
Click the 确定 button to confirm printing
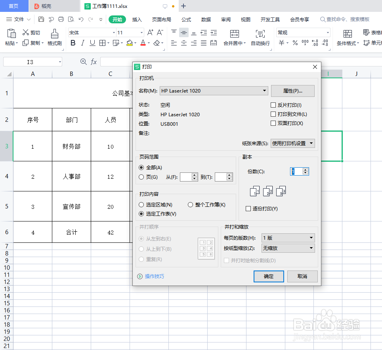click(269, 276)
